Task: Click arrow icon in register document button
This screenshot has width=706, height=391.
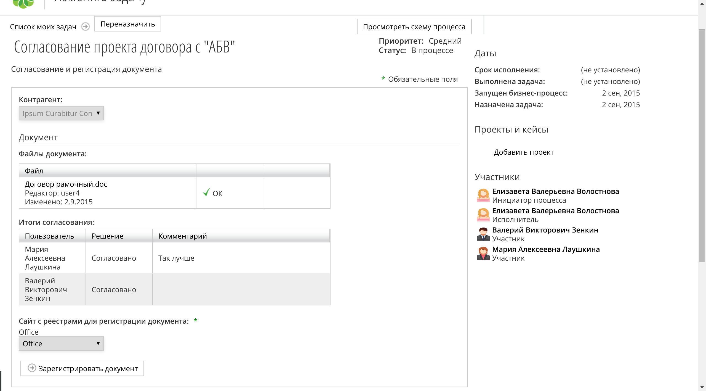Action: tap(32, 368)
